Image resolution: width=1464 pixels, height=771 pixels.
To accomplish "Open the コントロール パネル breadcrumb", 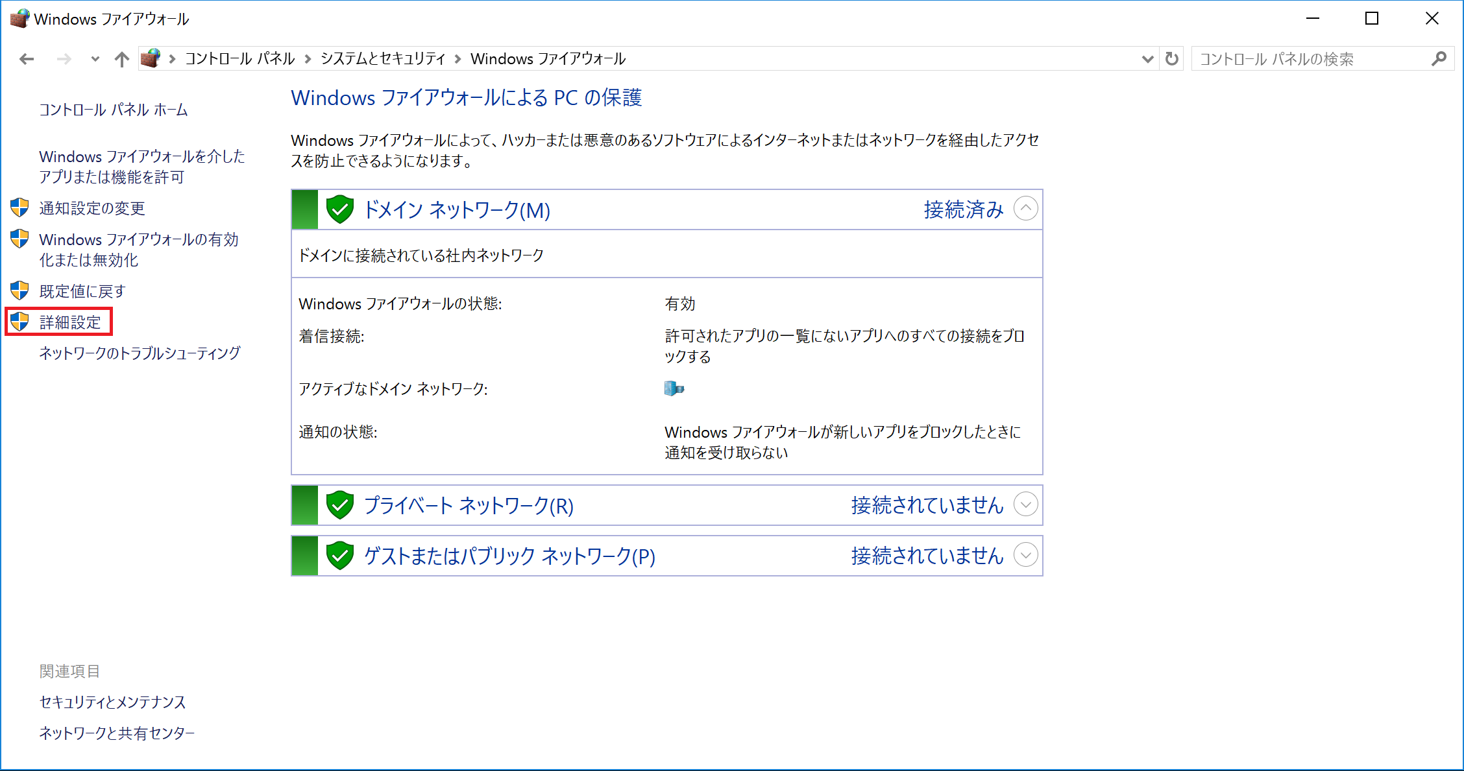I will coord(240,59).
